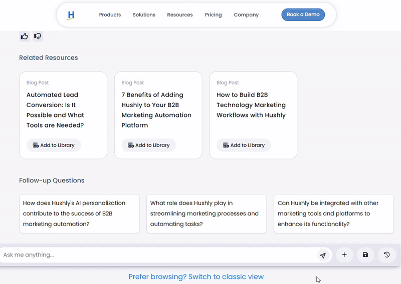Click the Follow-up Questions heading

52,180
